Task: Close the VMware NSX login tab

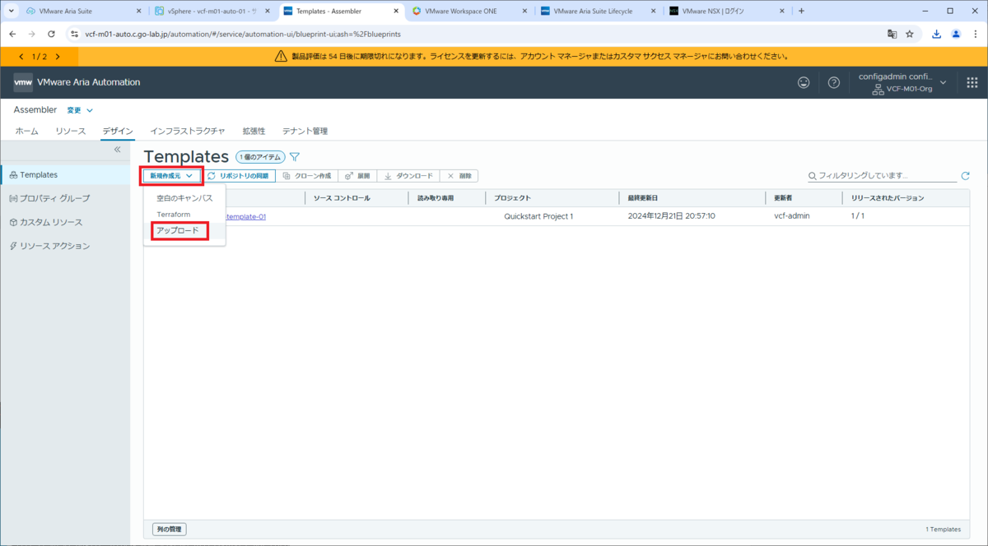Action: point(782,12)
